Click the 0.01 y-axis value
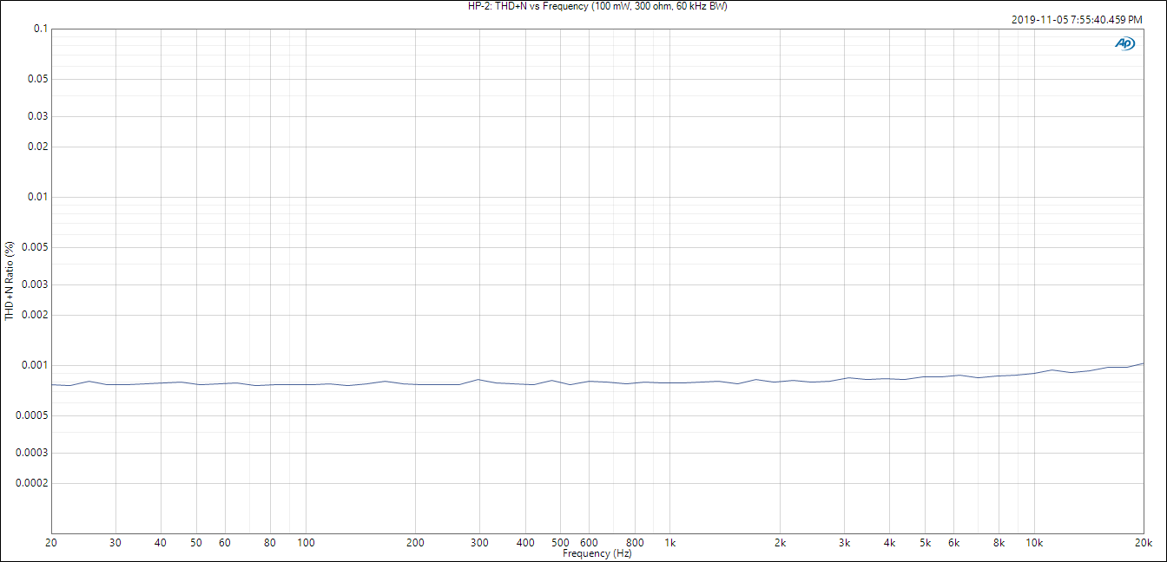The height and width of the screenshot is (562, 1167). pyautogui.click(x=37, y=197)
